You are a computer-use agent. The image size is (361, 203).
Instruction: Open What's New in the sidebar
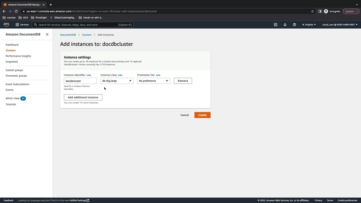[13, 98]
